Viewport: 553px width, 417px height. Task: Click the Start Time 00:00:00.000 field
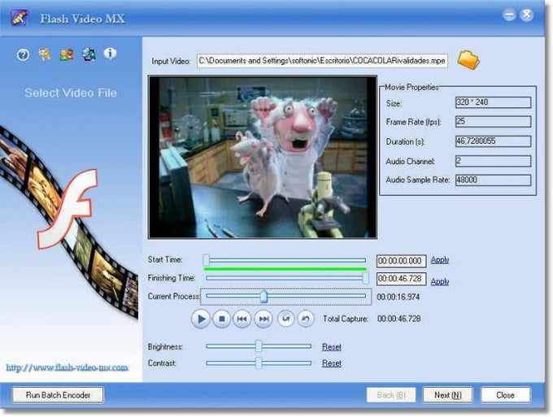[402, 261]
